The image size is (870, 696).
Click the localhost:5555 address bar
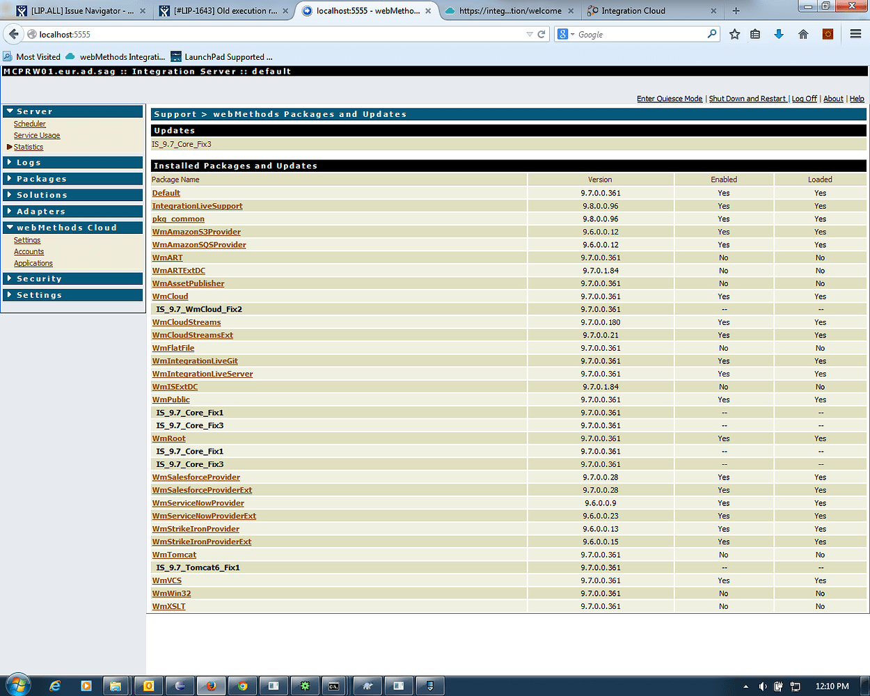pyautogui.click(x=278, y=34)
